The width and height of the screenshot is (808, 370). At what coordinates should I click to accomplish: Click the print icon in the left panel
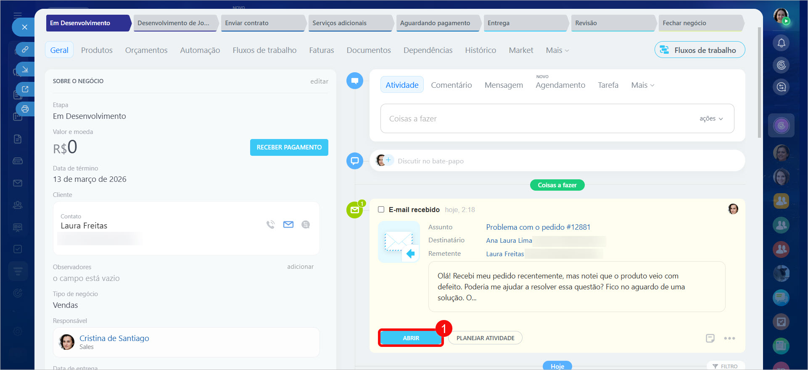[25, 109]
